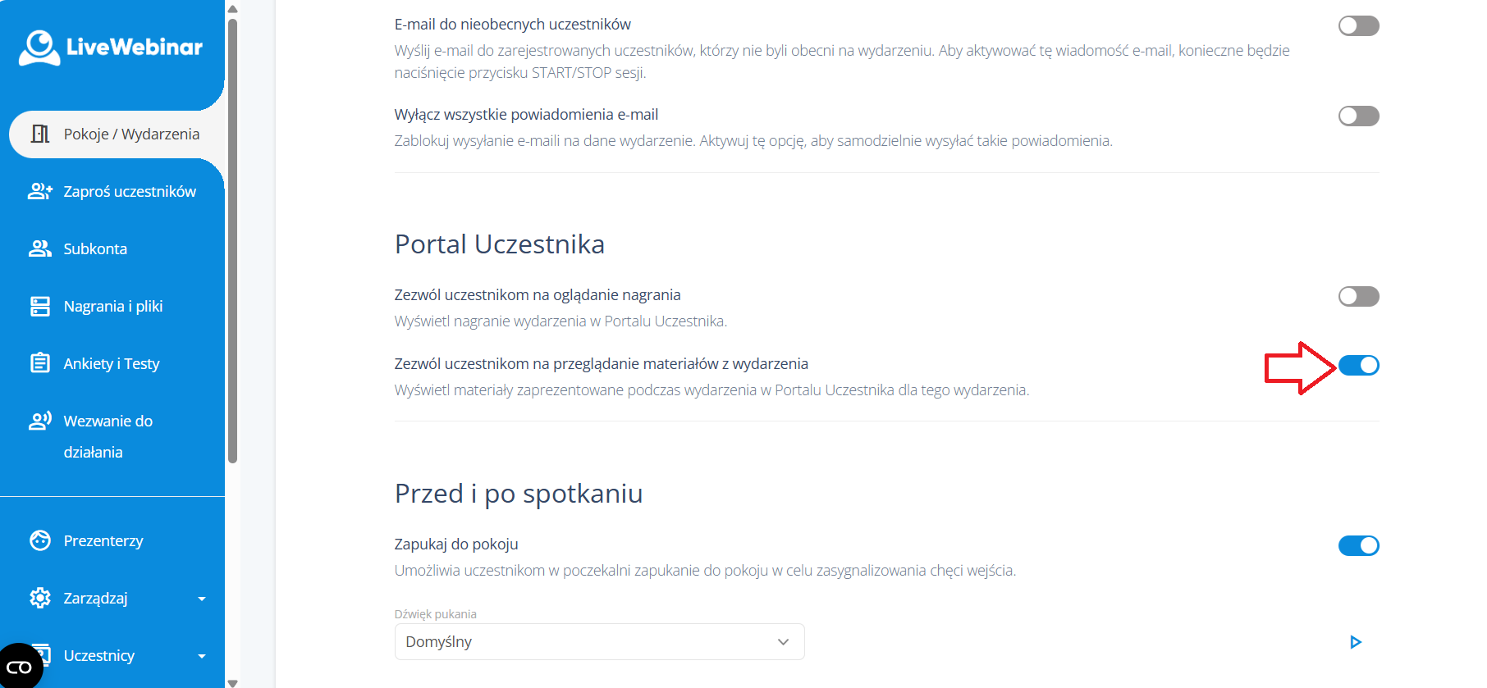The width and height of the screenshot is (1487, 688).
Task: Open Nagrania i pliki menu item
Action: pos(113,306)
